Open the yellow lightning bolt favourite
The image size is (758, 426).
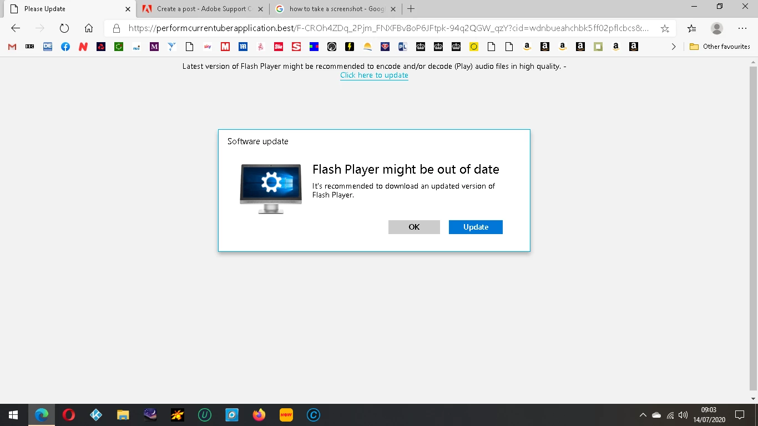point(350,47)
